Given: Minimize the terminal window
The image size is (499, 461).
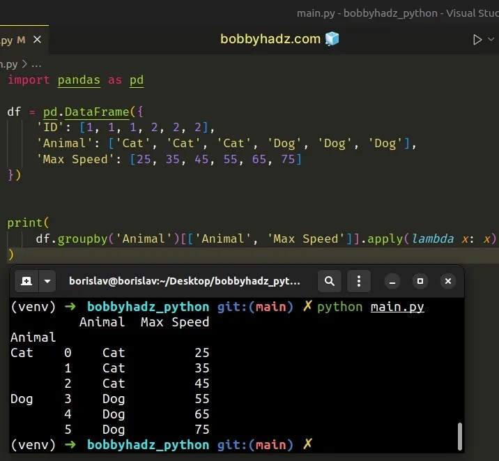Looking at the screenshot, I should click(392, 282).
